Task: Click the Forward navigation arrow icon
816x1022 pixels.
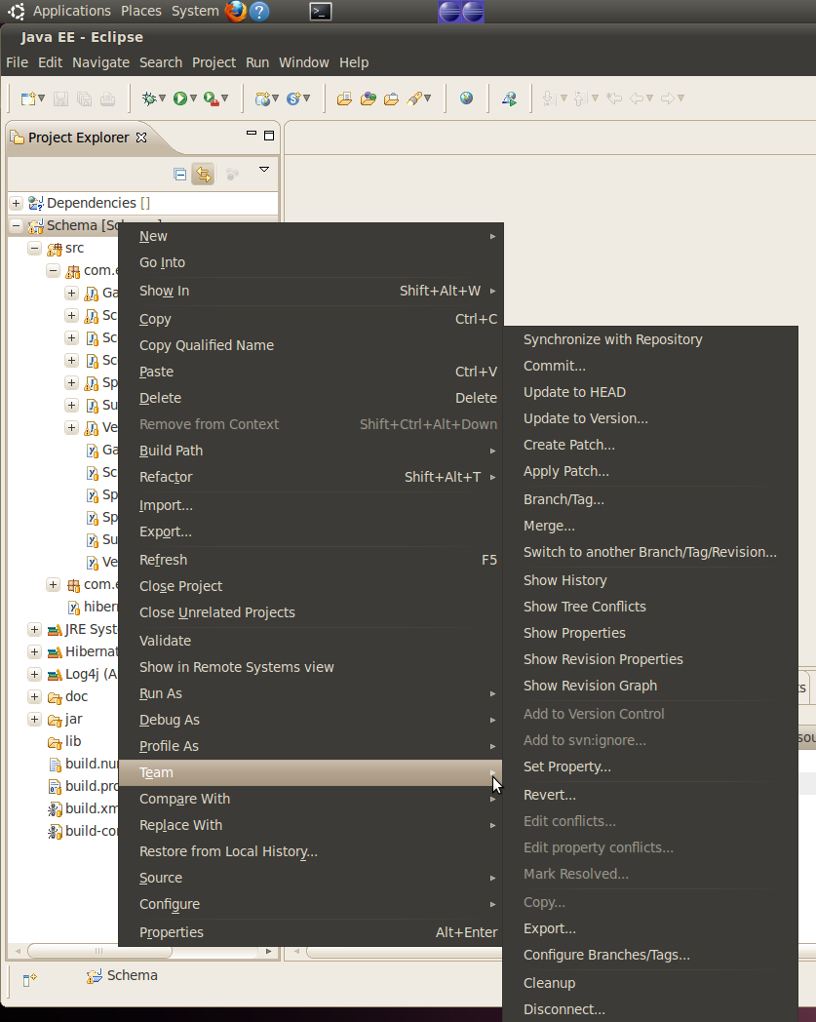Action: [x=668, y=98]
